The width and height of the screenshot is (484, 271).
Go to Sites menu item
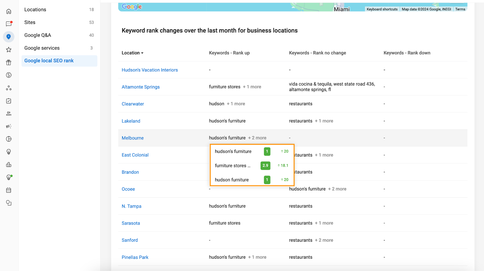click(x=59, y=22)
